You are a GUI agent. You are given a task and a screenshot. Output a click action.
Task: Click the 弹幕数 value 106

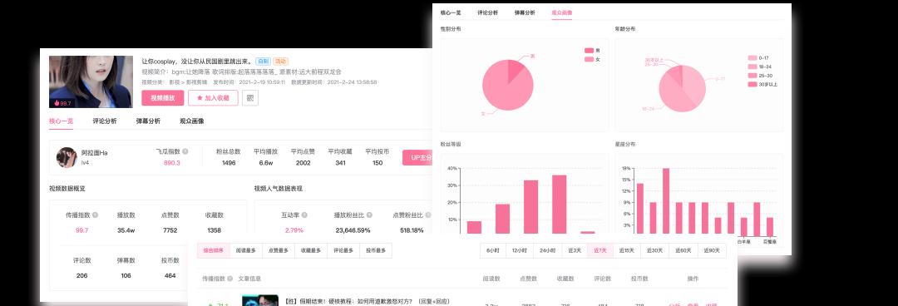coord(126,275)
